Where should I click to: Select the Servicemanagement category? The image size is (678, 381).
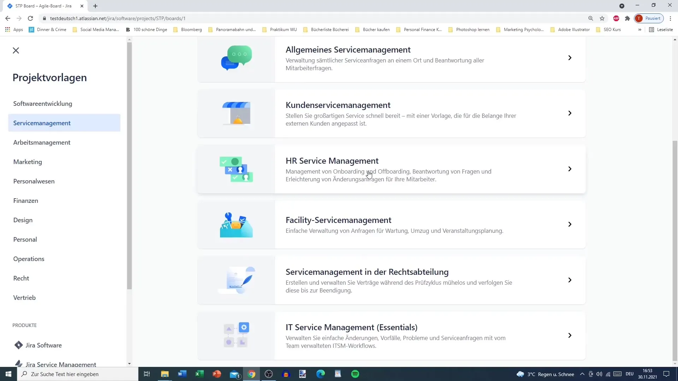64,123
